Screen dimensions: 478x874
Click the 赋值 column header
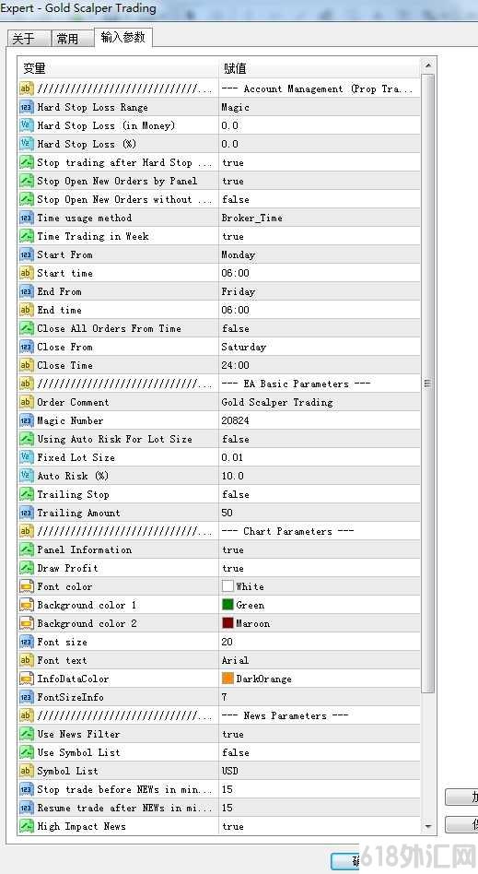click(x=320, y=68)
